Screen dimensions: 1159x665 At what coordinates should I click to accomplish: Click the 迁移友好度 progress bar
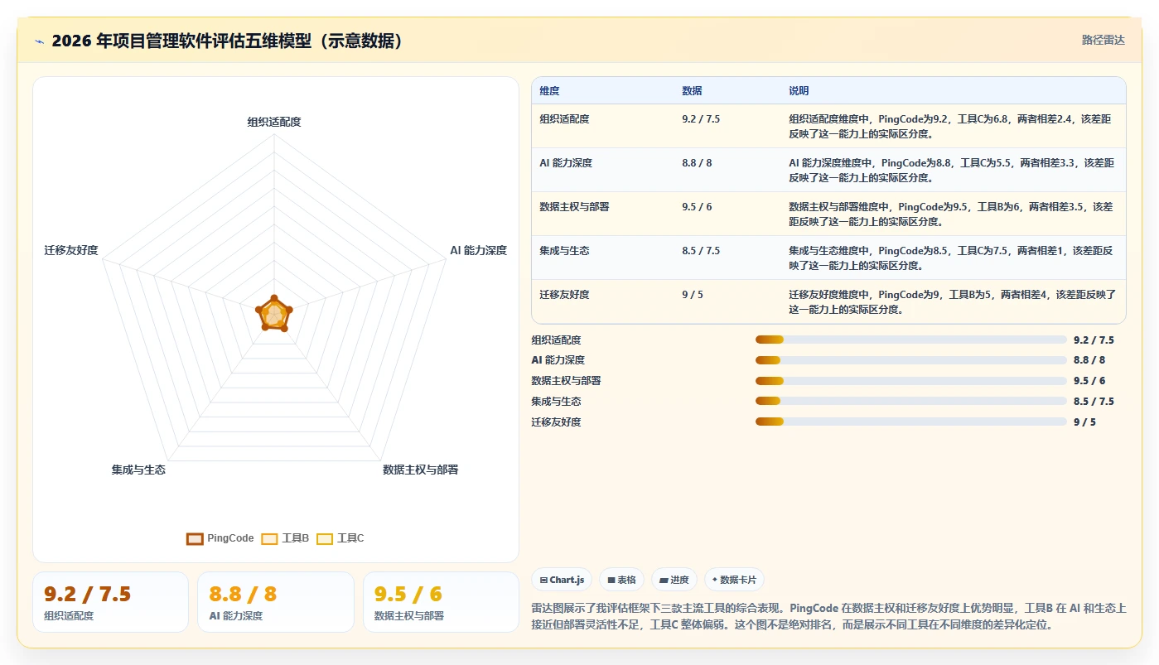point(911,422)
